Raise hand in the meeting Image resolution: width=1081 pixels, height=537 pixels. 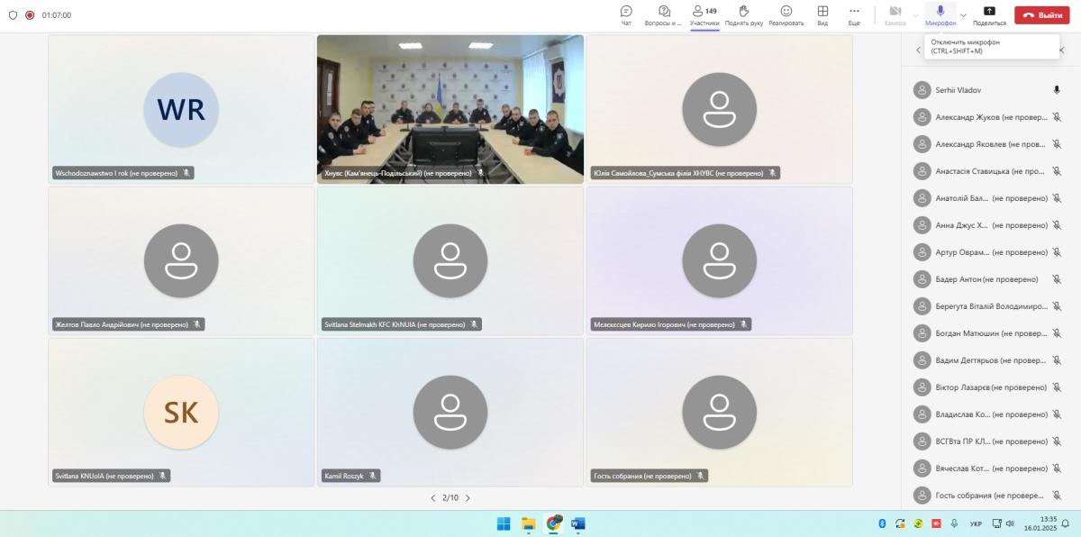click(743, 14)
